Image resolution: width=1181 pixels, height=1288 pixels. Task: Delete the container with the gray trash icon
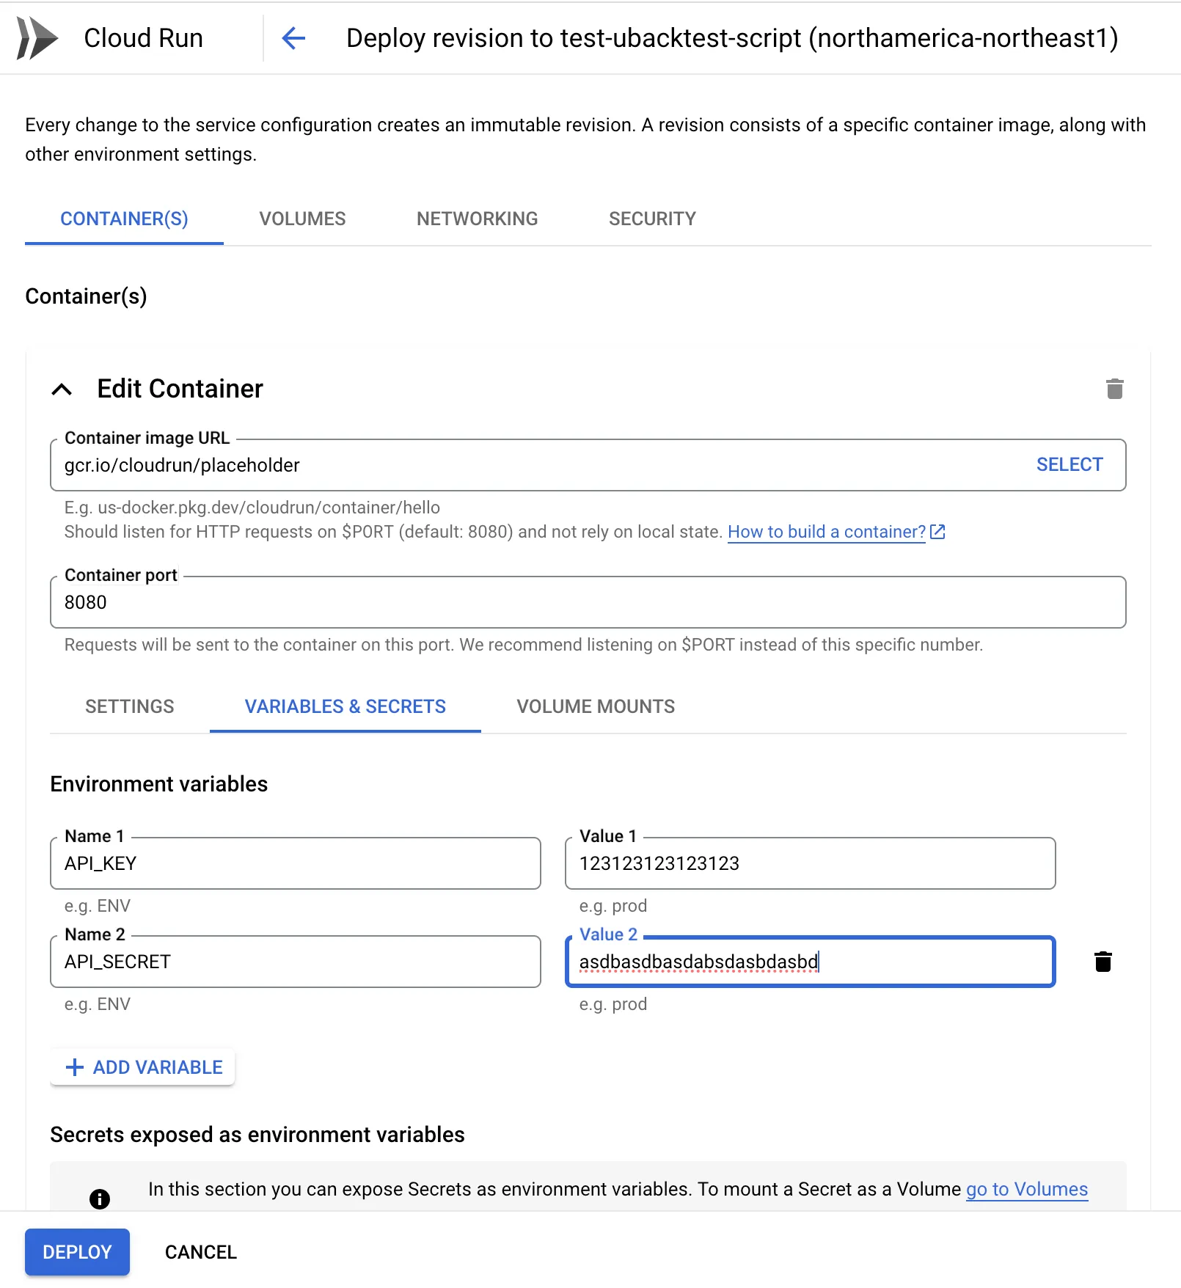click(1114, 389)
